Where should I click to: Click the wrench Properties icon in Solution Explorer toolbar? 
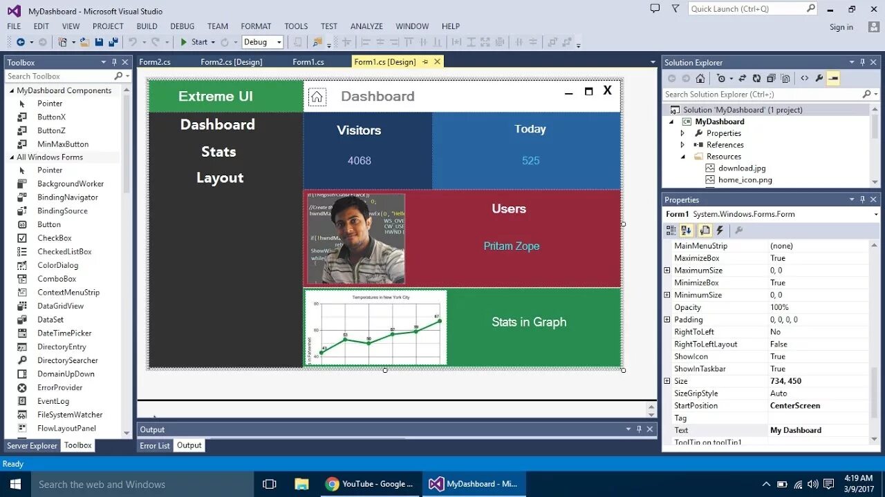(819, 79)
